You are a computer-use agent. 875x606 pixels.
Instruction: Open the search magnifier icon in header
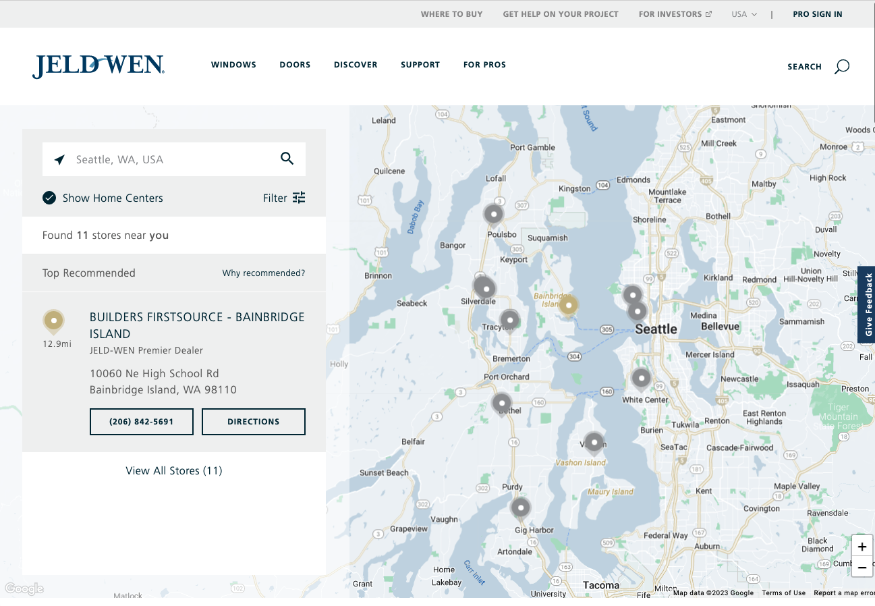coord(842,66)
